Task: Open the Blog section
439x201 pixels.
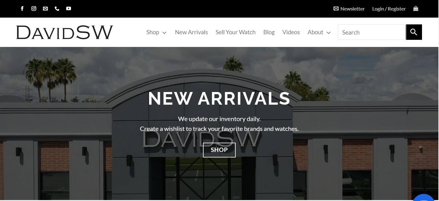Action: [x=269, y=32]
